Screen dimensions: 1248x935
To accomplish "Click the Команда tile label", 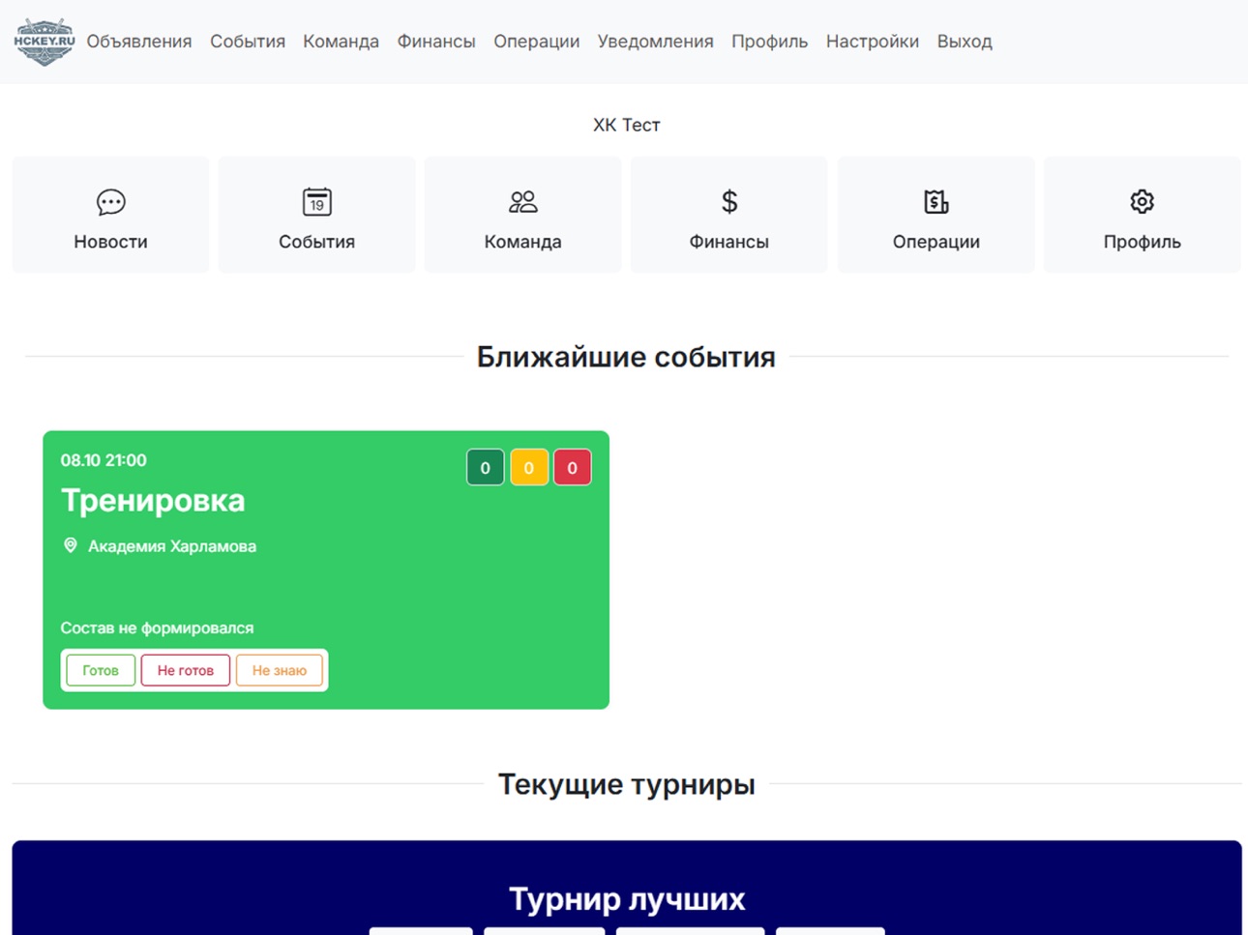I will click(522, 242).
